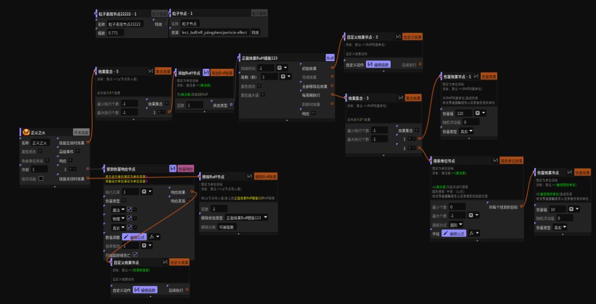Click the orange 添加Buff效果 tag

click(222, 73)
